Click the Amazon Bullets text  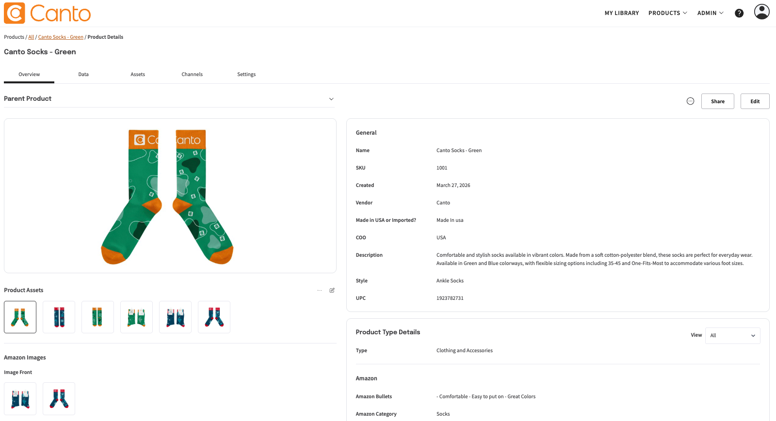pos(486,396)
